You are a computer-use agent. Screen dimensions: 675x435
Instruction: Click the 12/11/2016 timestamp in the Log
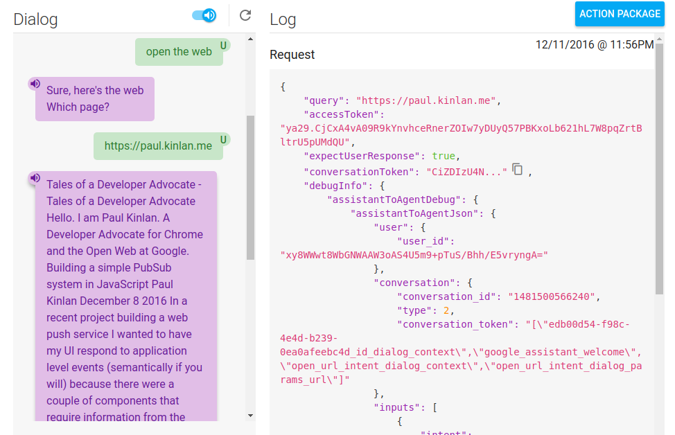tap(594, 45)
